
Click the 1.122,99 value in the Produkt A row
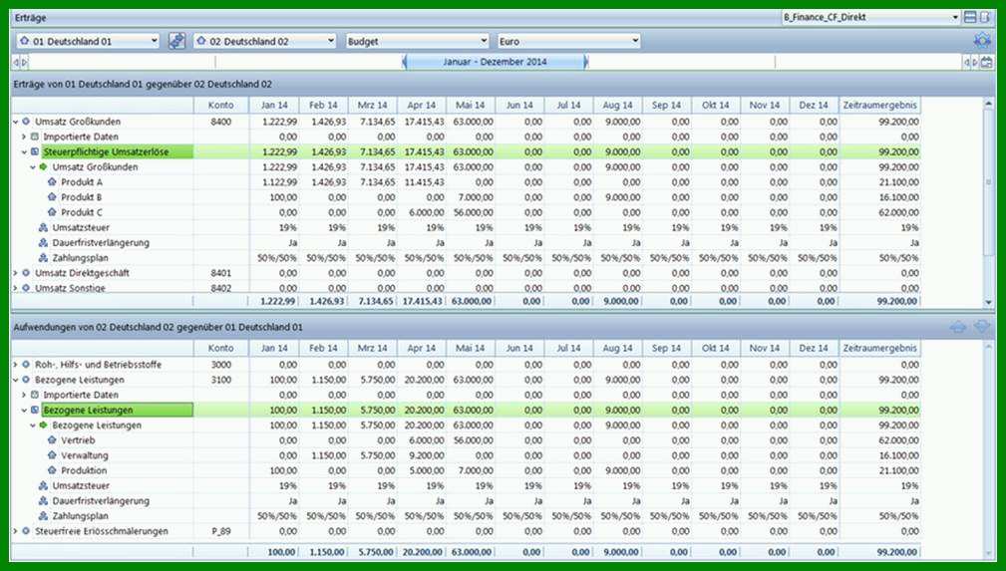tap(279, 182)
